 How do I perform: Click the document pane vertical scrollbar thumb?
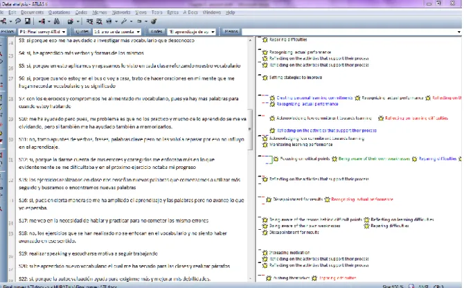[250, 129]
